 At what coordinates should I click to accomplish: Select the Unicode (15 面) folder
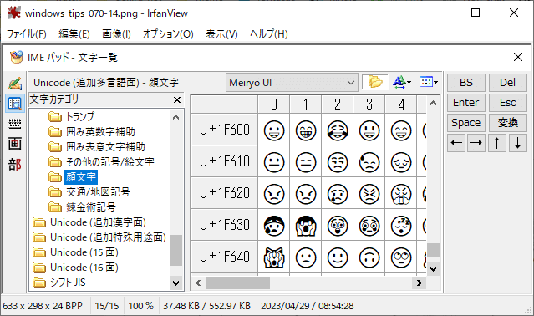click(75, 252)
